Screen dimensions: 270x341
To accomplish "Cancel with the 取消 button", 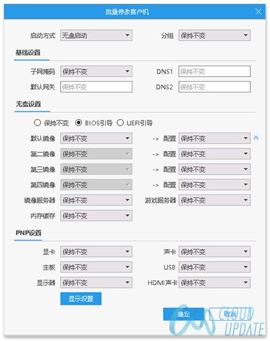I will pos(230,314).
